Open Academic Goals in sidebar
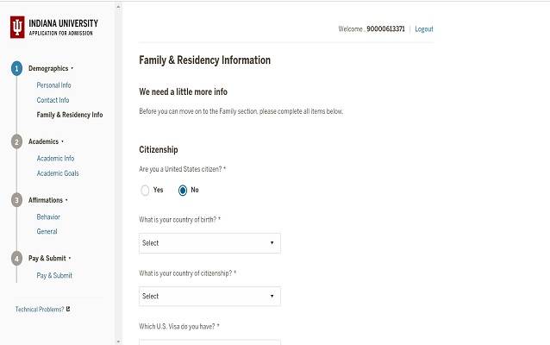Screen dimensions: 550x345 coord(58,173)
